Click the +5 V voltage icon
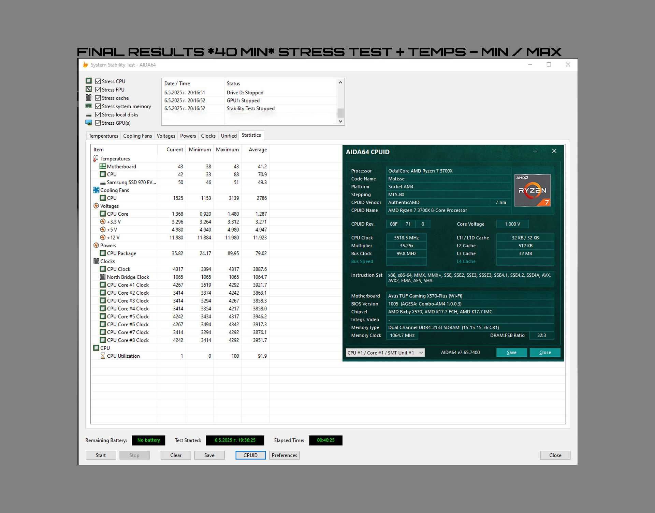 point(103,230)
